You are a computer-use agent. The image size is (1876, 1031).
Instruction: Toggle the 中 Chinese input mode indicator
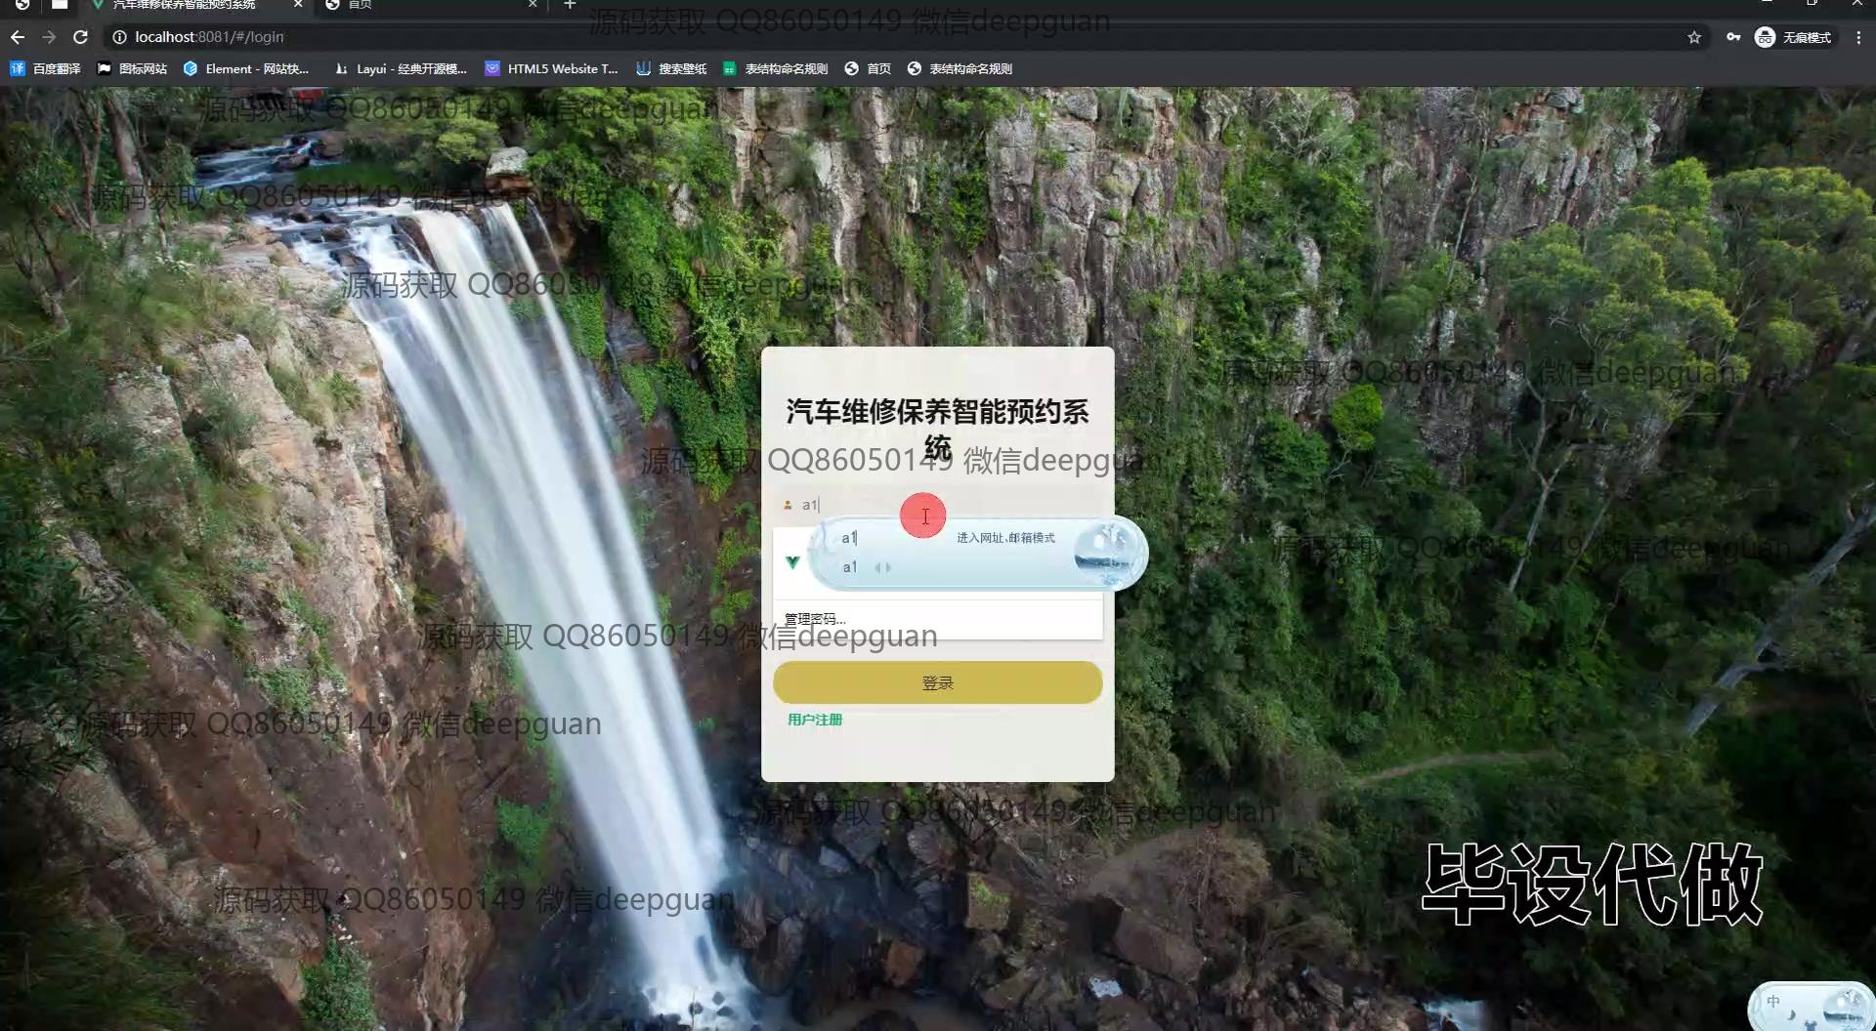1772,1002
